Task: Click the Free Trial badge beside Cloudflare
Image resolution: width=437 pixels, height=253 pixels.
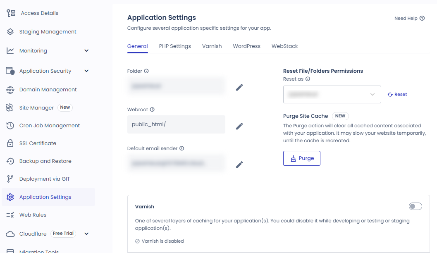Action: (63, 234)
